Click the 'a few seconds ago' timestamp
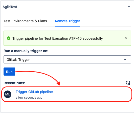Screen dimensions: 135x113 29,98
